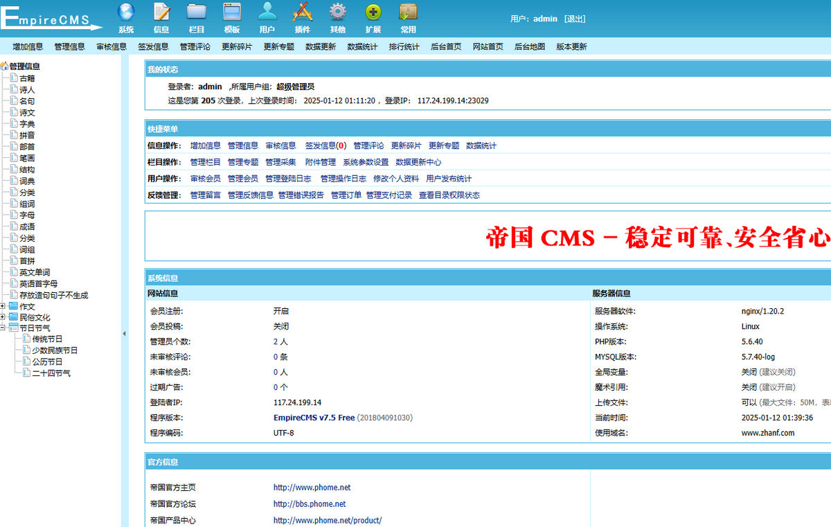Open 数据更新 in top menu bar

[x=321, y=47]
